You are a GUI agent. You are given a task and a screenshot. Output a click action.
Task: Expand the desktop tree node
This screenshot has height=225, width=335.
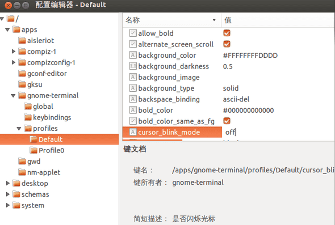(8, 183)
